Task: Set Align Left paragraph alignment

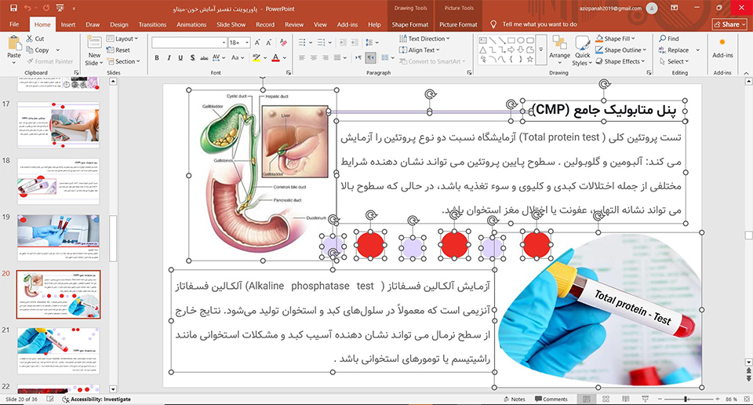Action: click(301, 57)
